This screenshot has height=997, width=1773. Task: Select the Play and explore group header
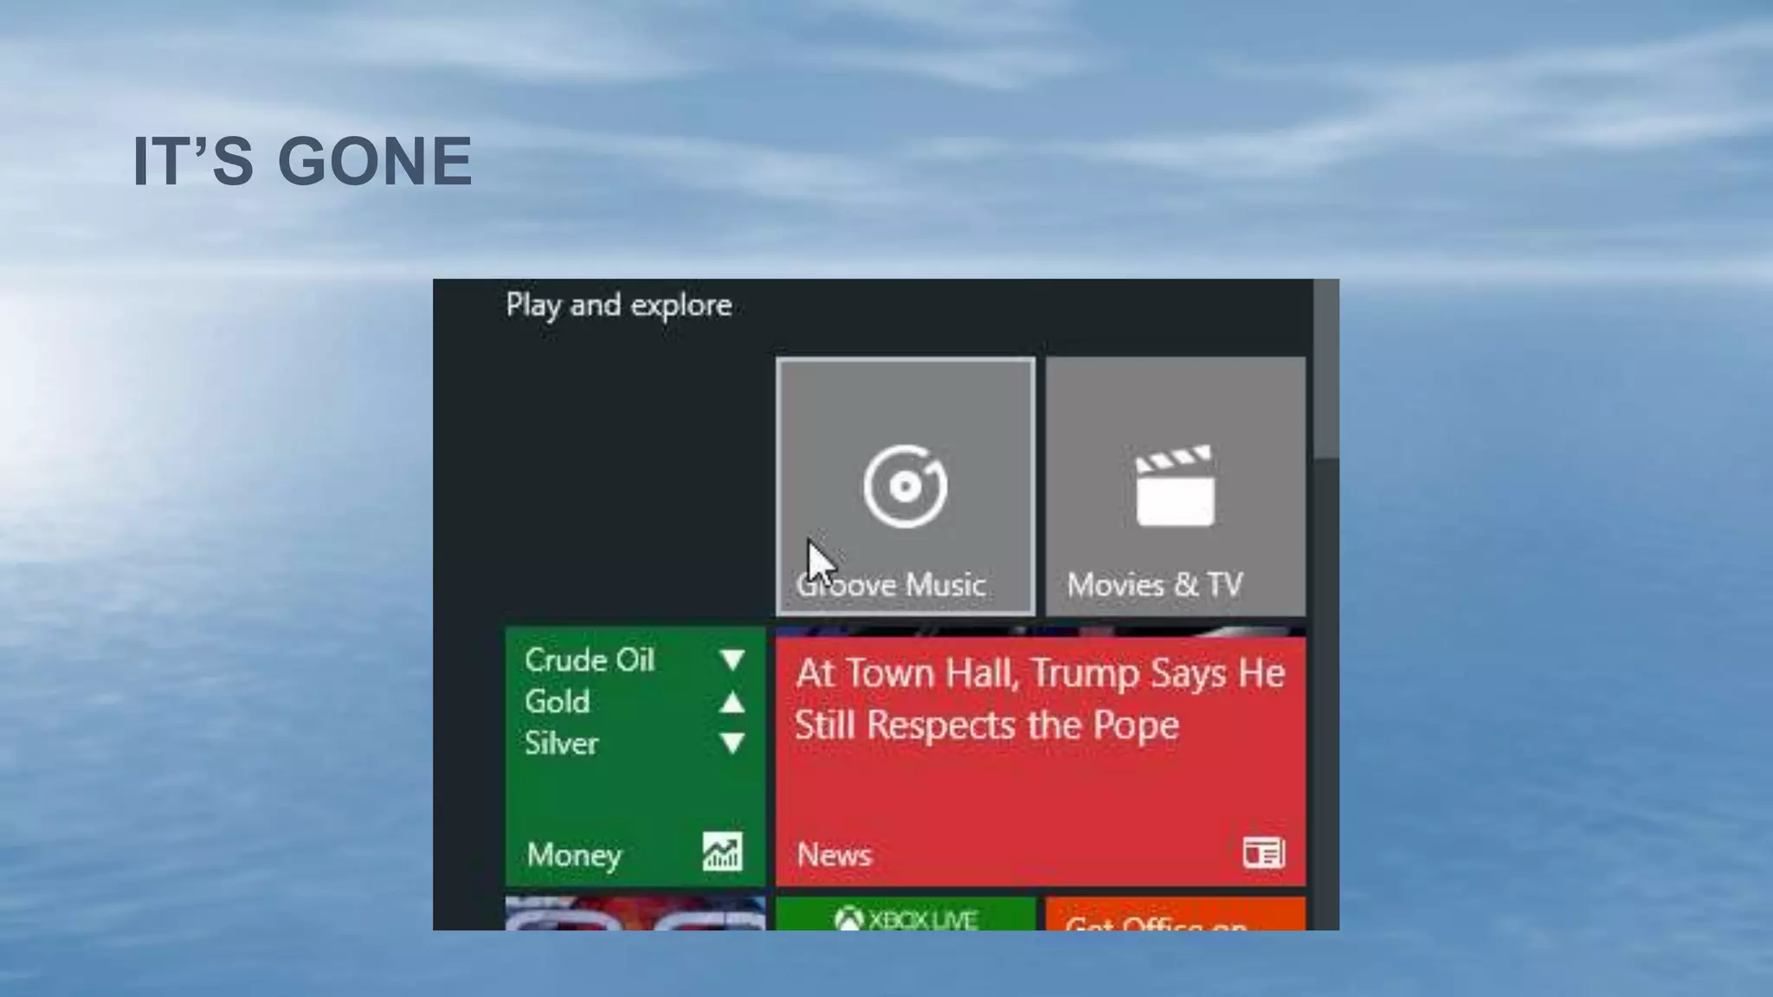coord(618,306)
